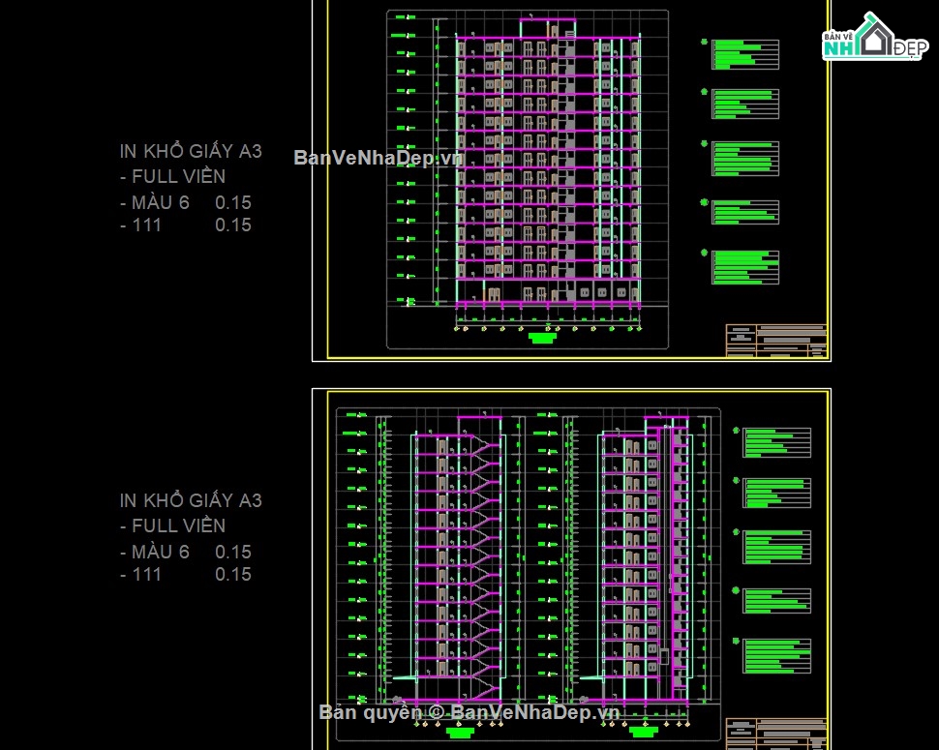The width and height of the screenshot is (939, 750).
Task: Pick the title block of the upper drawing sheet
Action: click(x=776, y=341)
